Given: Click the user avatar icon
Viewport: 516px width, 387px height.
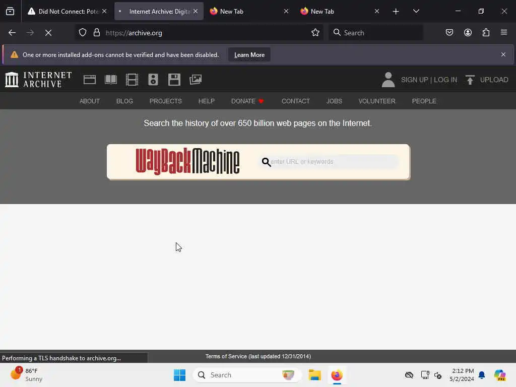Looking at the screenshot, I should coord(389,80).
